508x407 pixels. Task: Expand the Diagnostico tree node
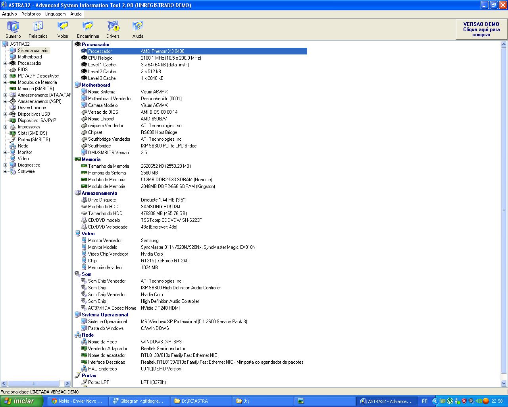pos(6,165)
